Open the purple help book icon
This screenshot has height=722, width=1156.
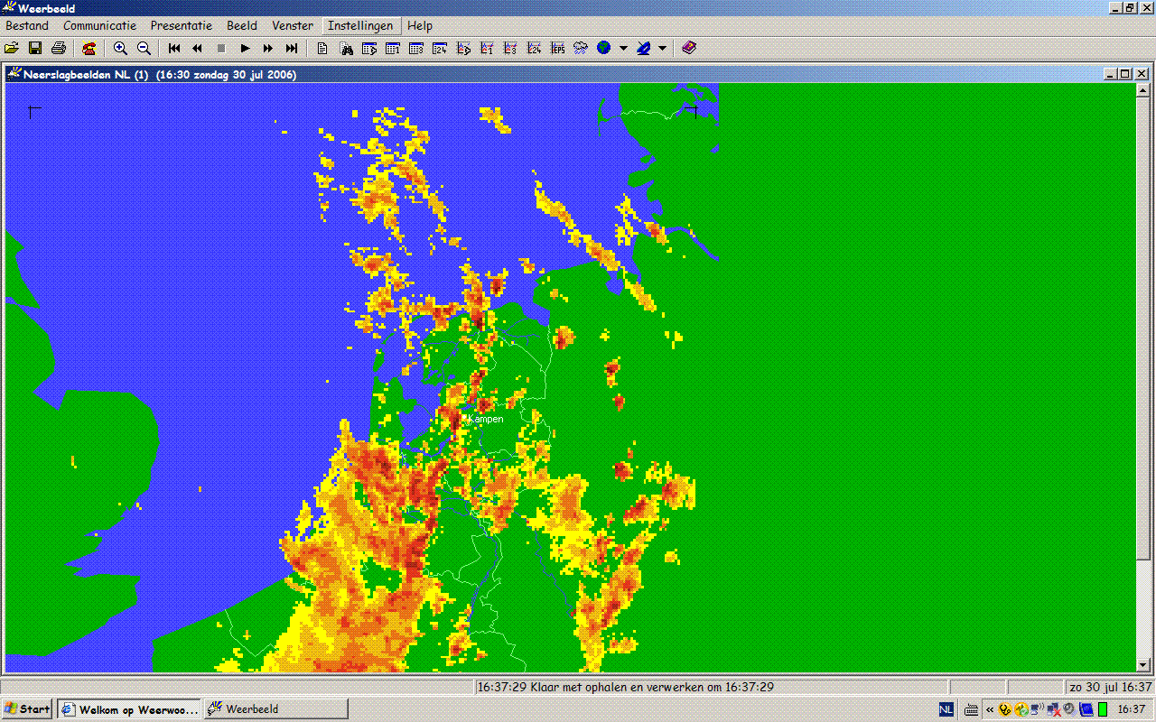click(x=689, y=48)
